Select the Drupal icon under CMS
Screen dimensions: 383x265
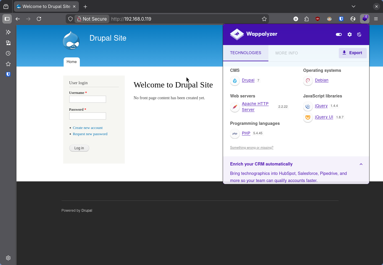[x=235, y=80]
